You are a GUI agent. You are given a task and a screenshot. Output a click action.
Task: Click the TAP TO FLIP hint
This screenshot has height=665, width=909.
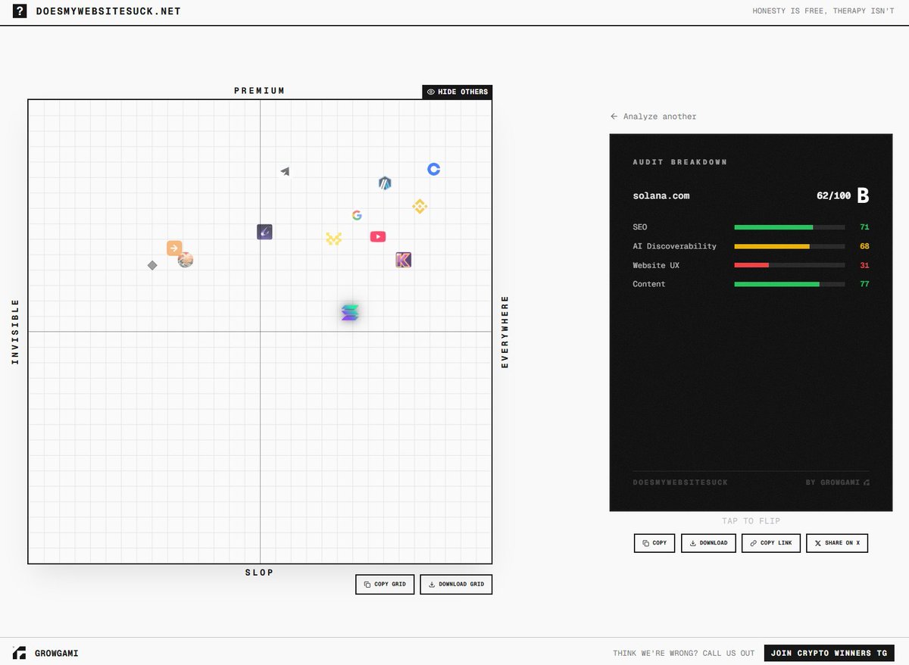click(x=751, y=521)
